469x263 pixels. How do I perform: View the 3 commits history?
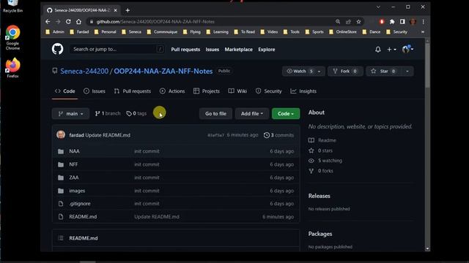278,135
